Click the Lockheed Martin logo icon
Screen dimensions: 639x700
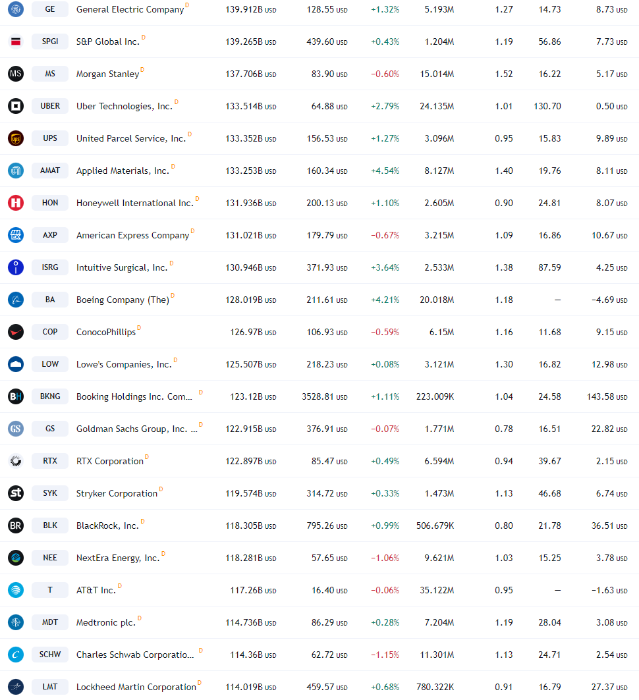16,687
